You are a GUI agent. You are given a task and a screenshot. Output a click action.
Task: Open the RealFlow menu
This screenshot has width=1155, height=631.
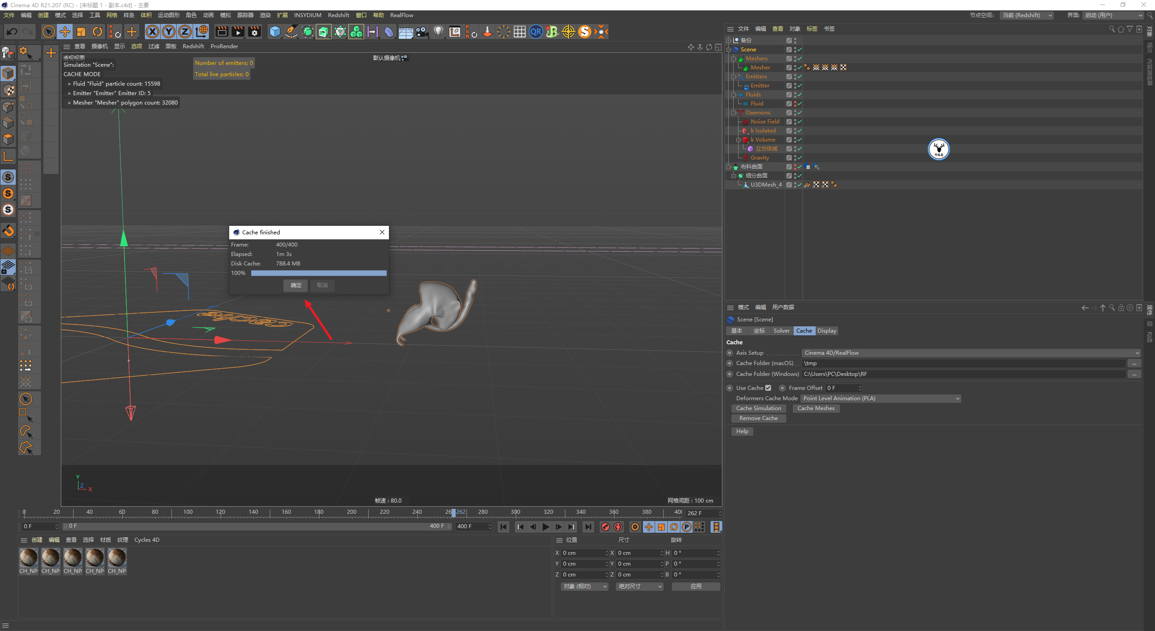pos(401,15)
